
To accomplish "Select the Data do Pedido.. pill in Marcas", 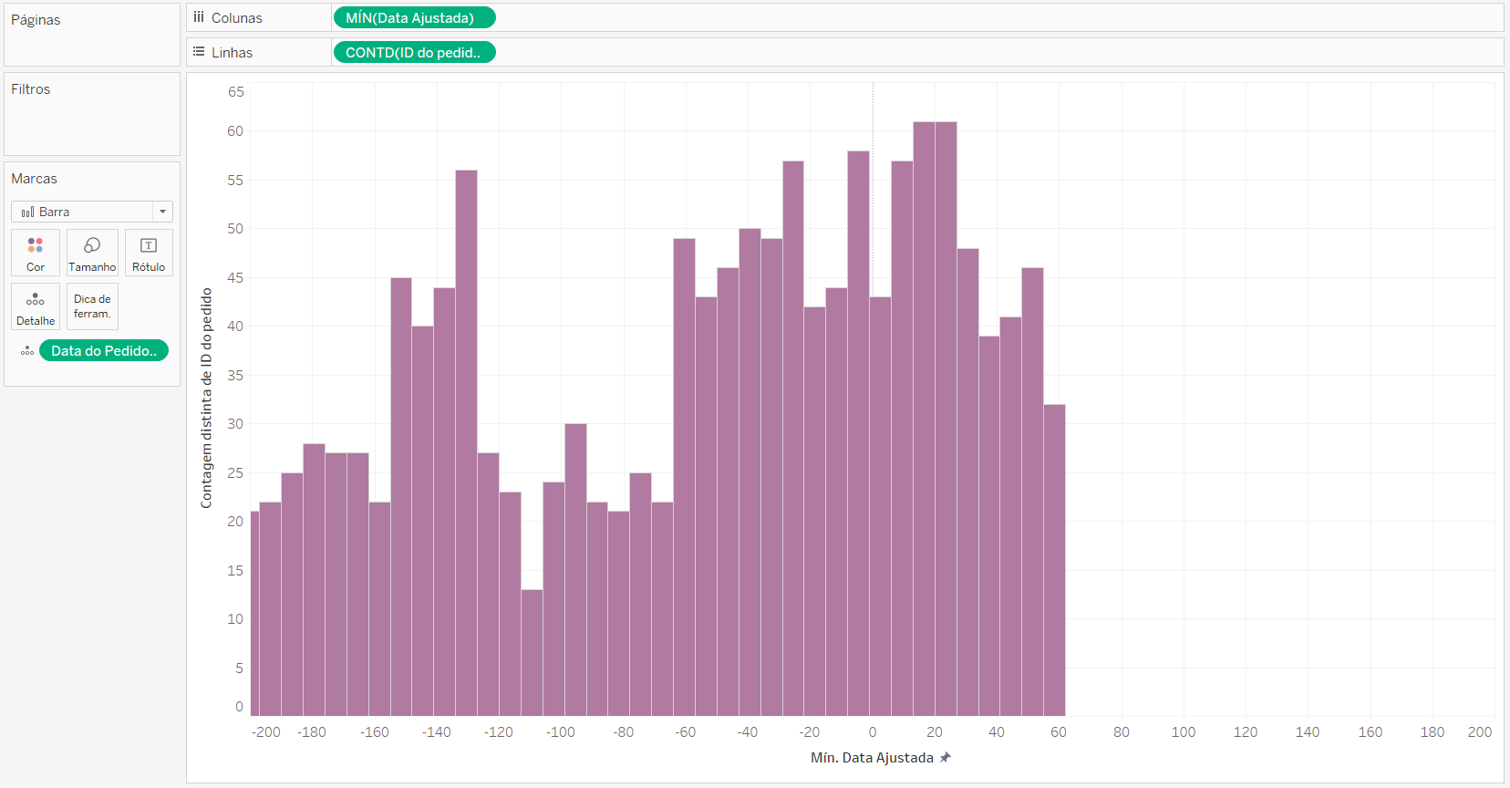I will pos(104,350).
